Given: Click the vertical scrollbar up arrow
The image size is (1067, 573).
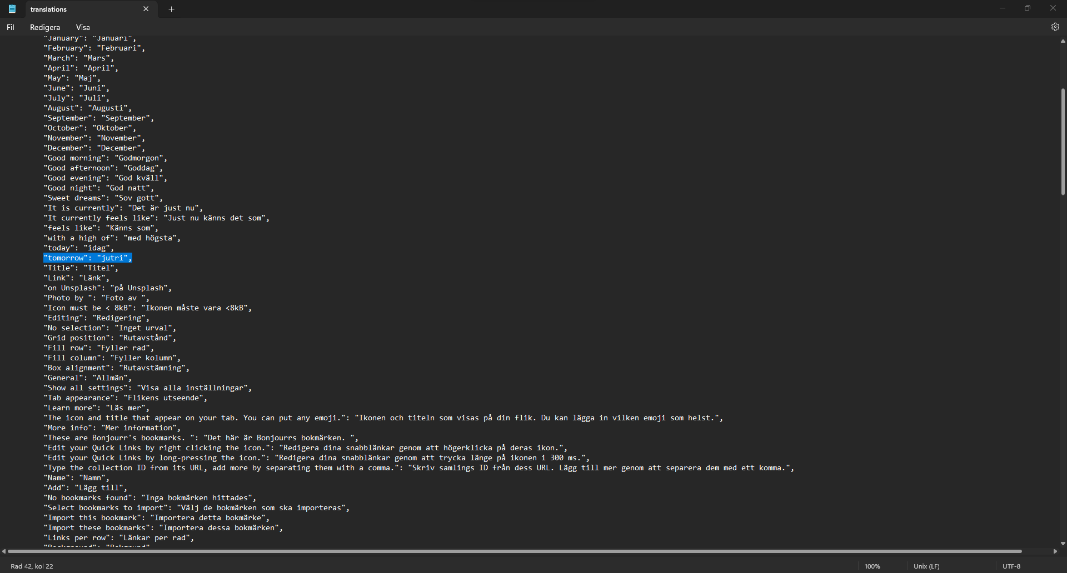Looking at the screenshot, I should [1063, 41].
